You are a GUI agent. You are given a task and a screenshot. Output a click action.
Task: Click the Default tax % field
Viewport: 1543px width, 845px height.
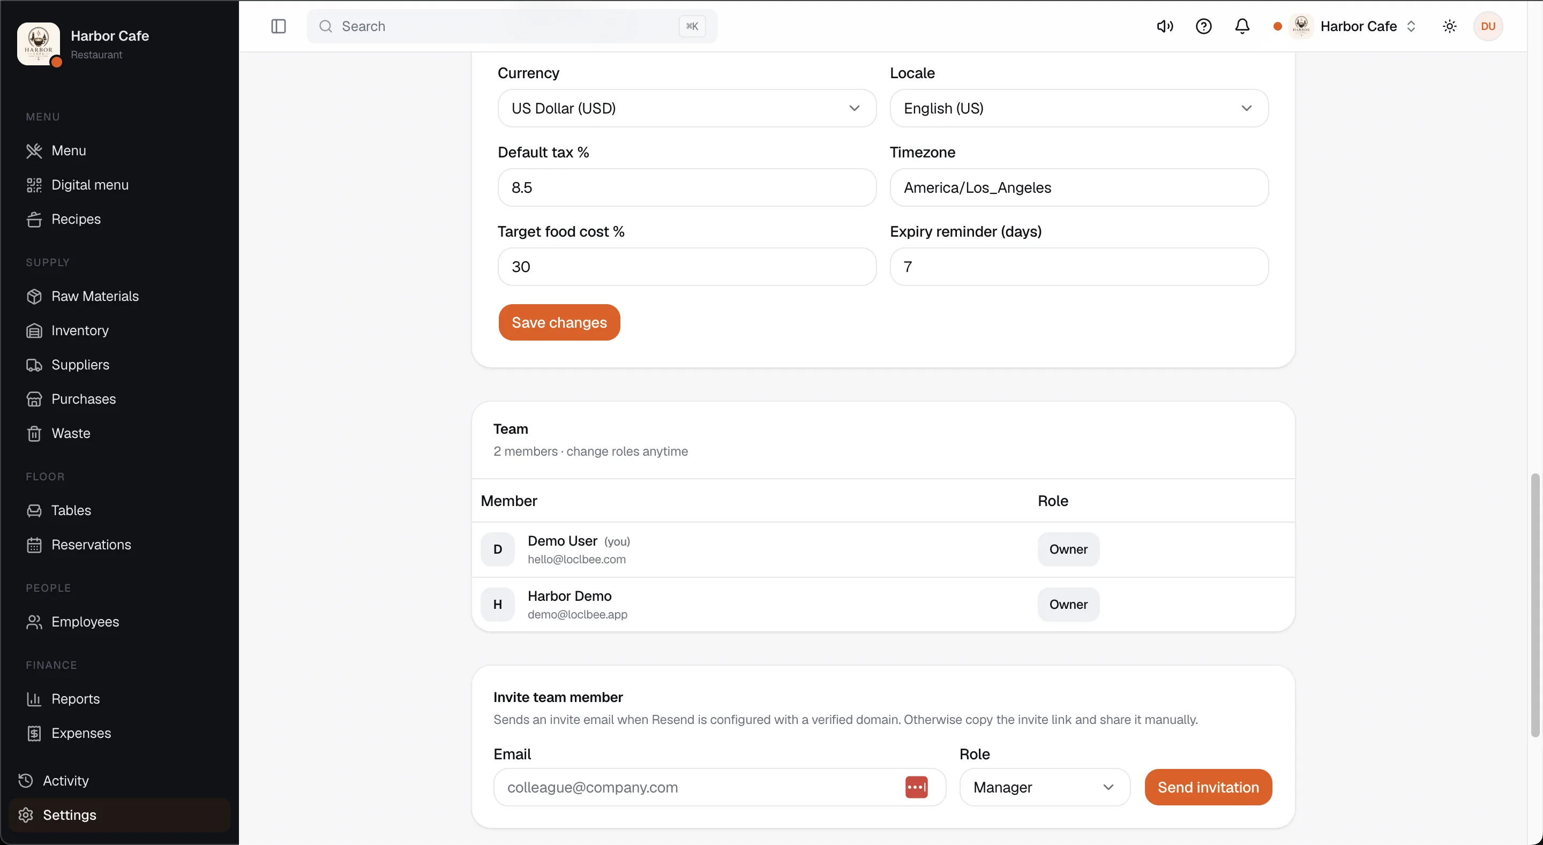[x=686, y=187]
